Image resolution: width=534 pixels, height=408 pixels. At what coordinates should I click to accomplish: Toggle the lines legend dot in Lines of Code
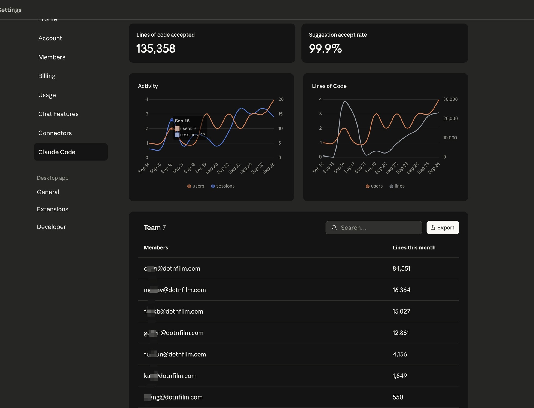pyautogui.click(x=391, y=186)
